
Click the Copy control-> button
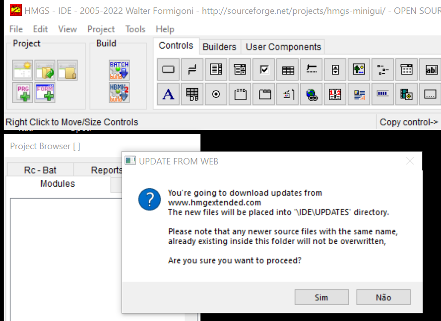[x=409, y=122]
